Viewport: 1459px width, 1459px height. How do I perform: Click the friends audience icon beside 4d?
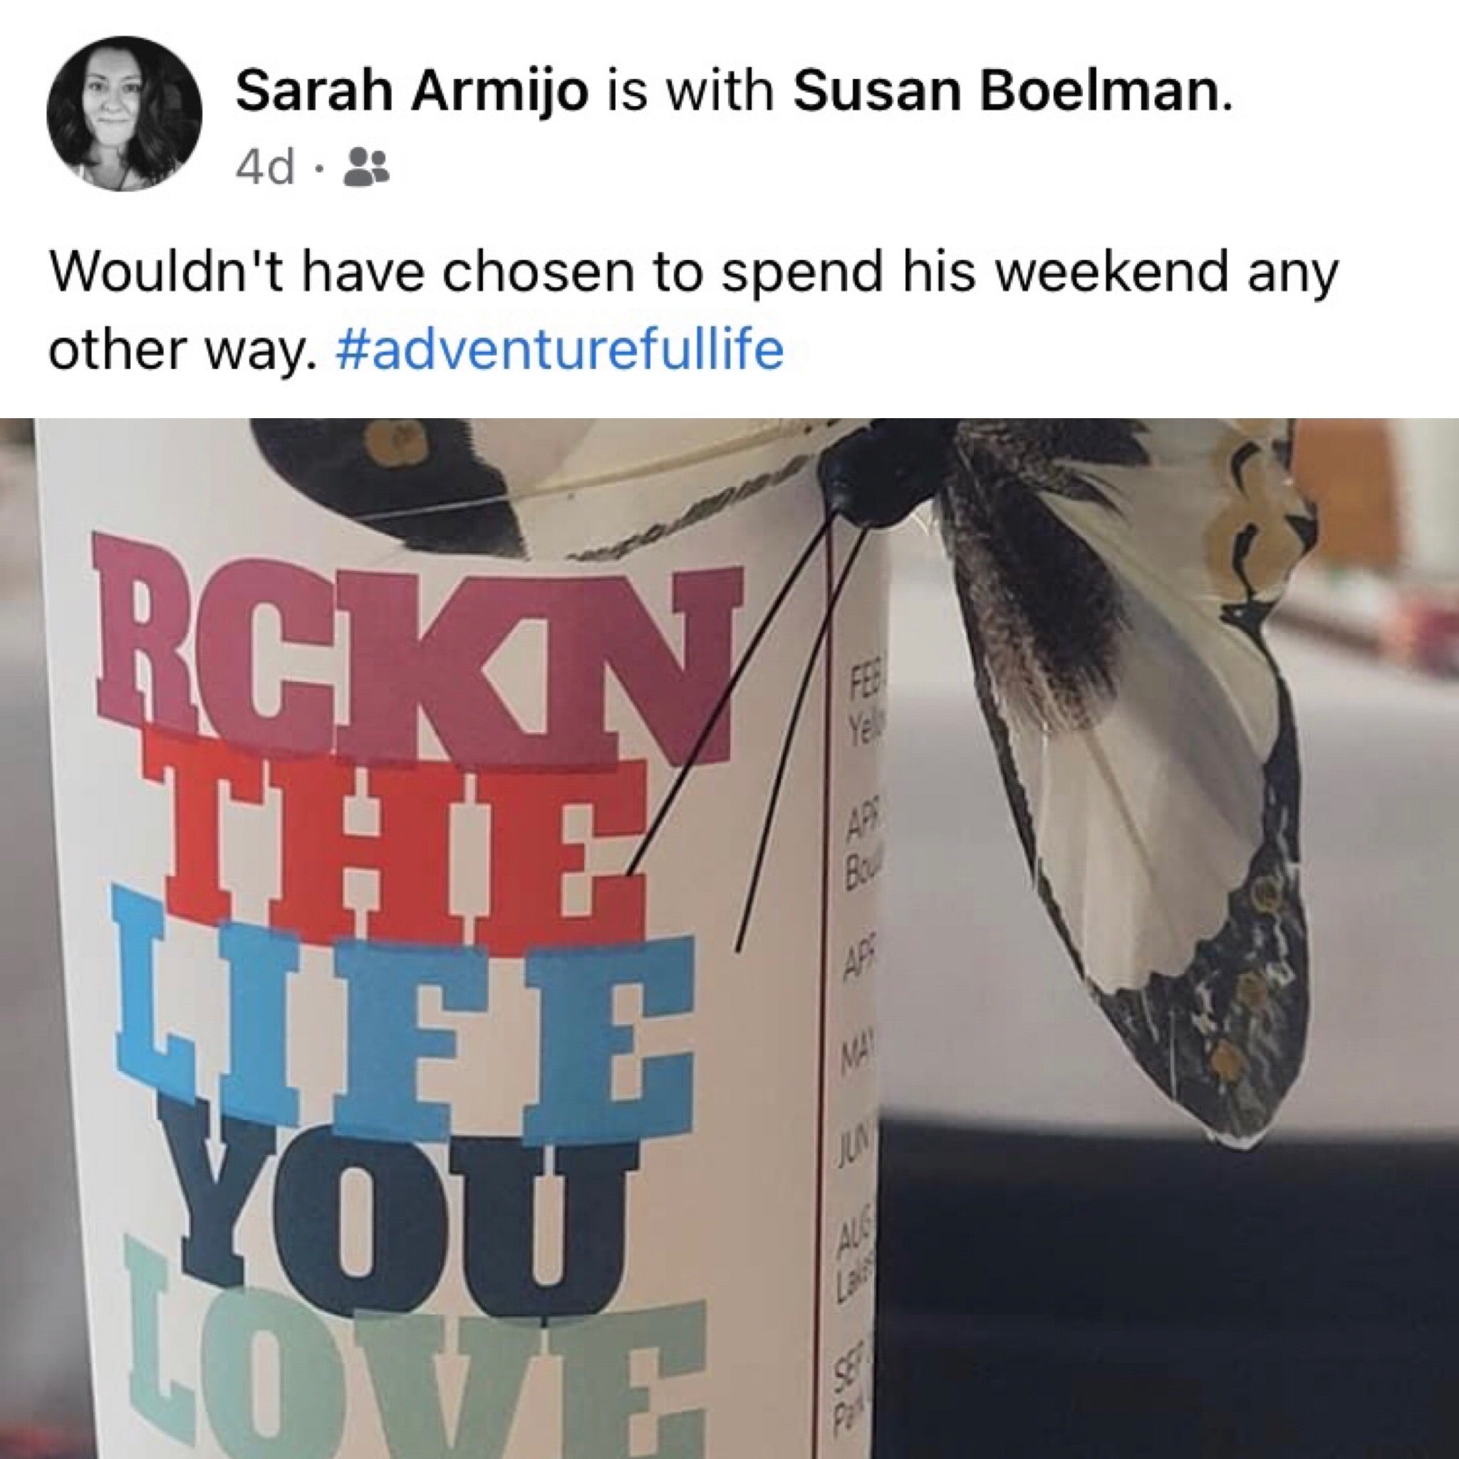coord(366,167)
